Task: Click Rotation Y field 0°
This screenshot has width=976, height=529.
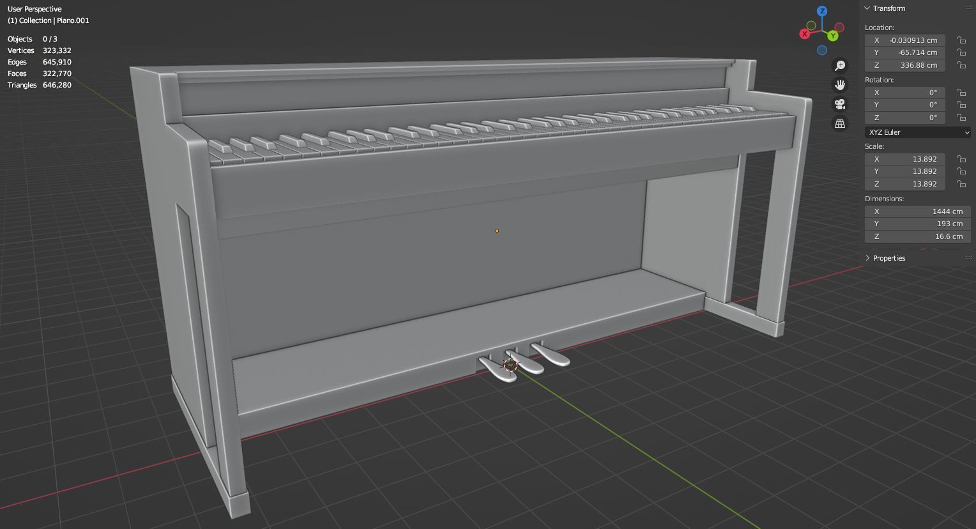Action: point(905,105)
